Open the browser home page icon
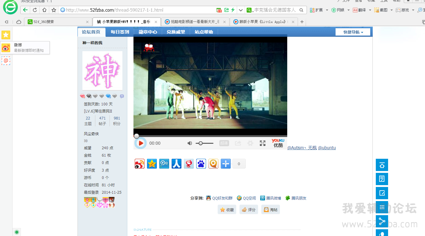 coord(44,10)
